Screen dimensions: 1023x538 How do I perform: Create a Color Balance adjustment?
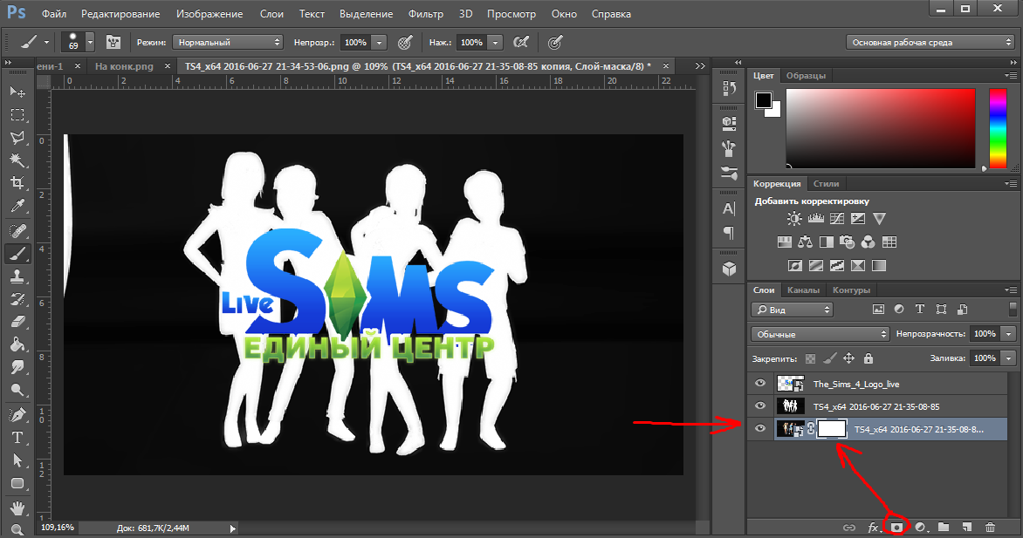pyautogui.click(x=806, y=242)
